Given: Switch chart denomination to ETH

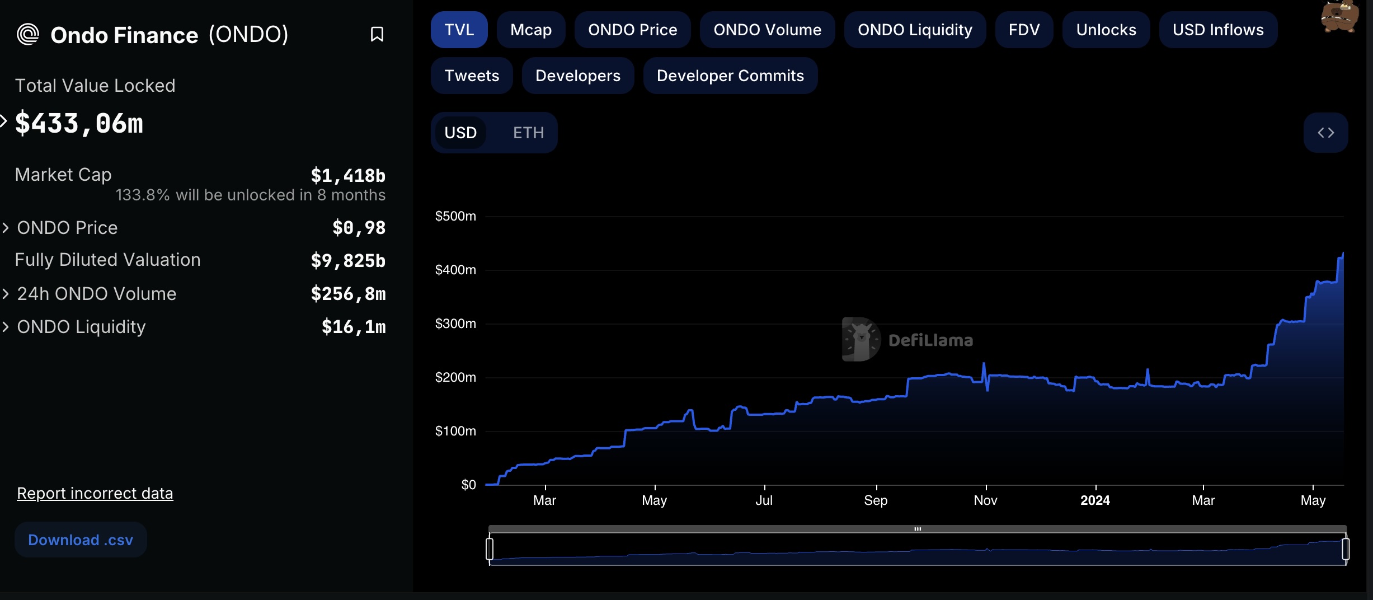Looking at the screenshot, I should [x=528, y=133].
